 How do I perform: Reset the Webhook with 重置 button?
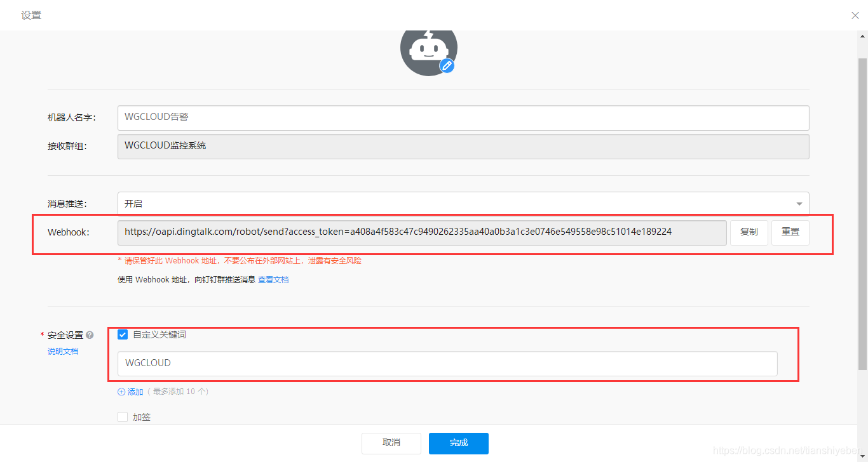(790, 232)
